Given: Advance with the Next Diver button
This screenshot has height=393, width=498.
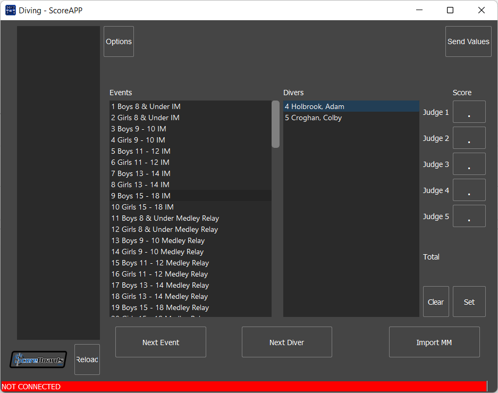Looking at the screenshot, I should coord(286,342).
